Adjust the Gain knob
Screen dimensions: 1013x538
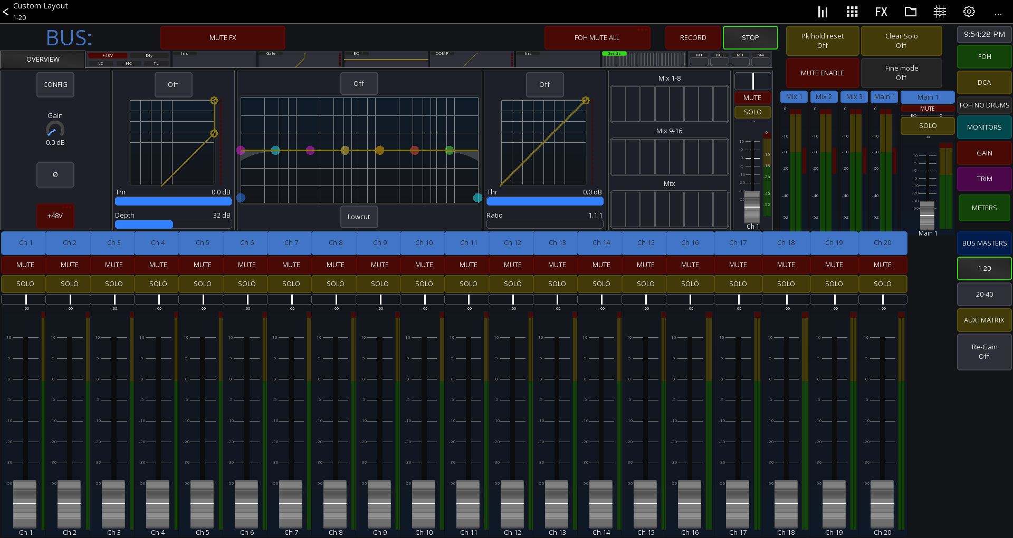coord(55,129)
